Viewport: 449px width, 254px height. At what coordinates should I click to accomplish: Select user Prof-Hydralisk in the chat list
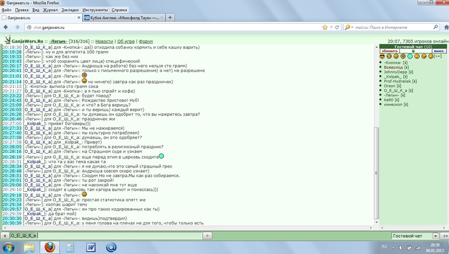[x=397, y=81]
